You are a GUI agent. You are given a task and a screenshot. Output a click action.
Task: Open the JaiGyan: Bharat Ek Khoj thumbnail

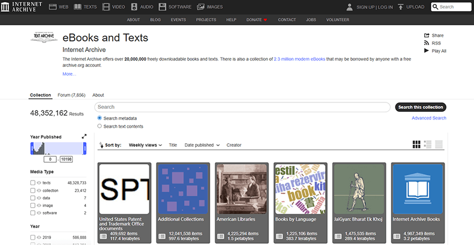click(x=358, y=189)
